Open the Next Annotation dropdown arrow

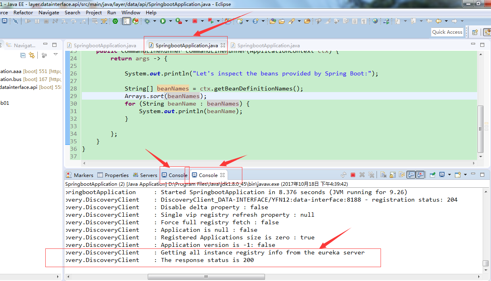pos(406,21)
